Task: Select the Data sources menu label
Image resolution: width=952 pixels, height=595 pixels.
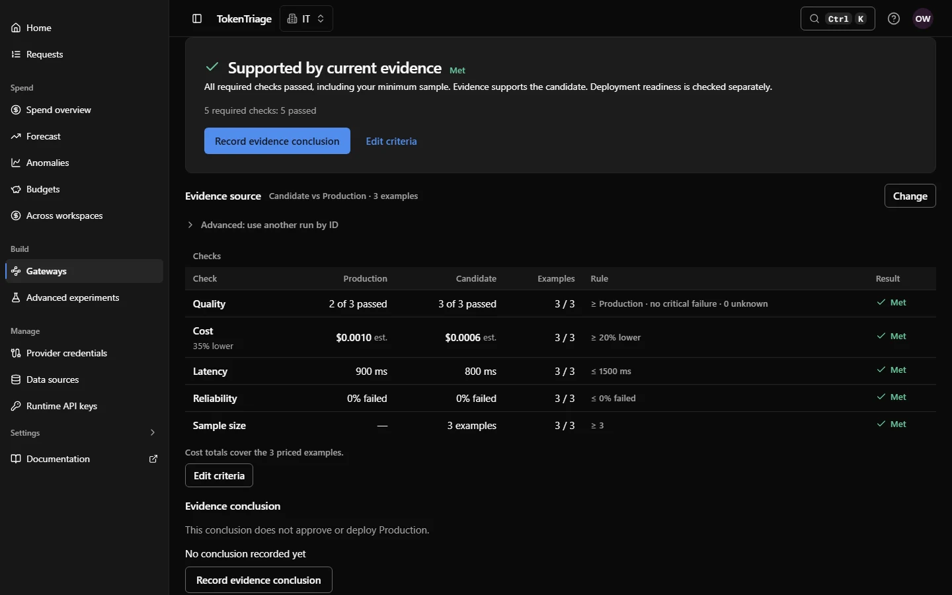Action: coord(53,379)
